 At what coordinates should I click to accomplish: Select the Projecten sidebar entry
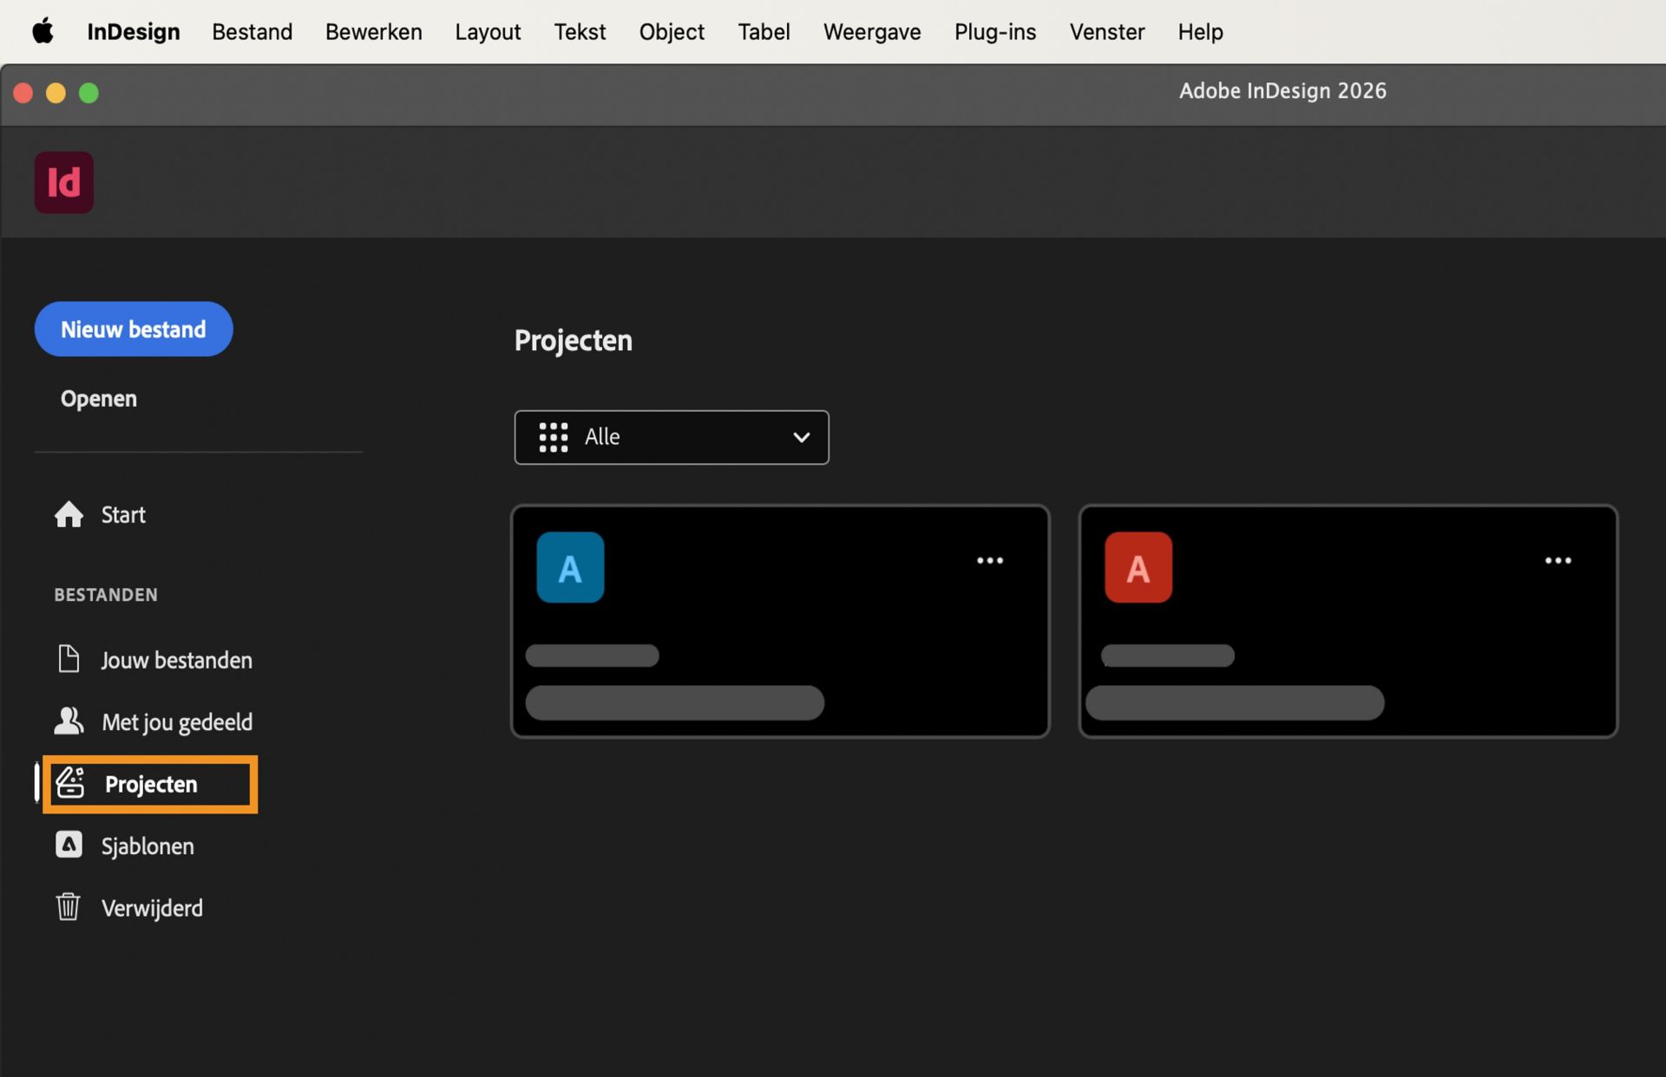click(150, 784)
